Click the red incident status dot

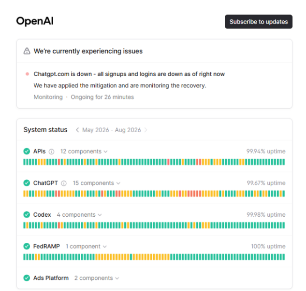coord(28,74)
